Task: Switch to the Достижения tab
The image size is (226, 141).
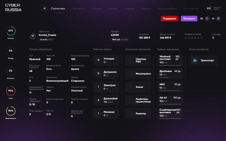Action: tap(190, 8)
